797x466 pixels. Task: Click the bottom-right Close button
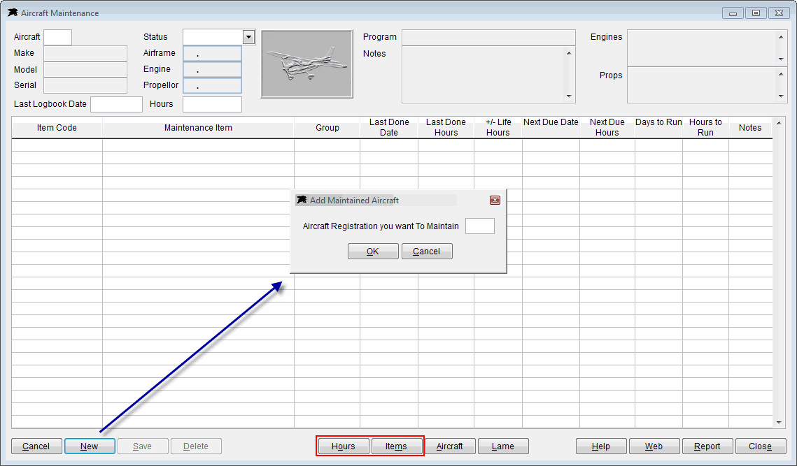(x=761, y=446)
